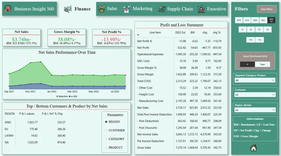Image resolution: width=281 pixels, height=156 pixels.
Task: Select year 2021 filter
Action: (x=263, y=20)
